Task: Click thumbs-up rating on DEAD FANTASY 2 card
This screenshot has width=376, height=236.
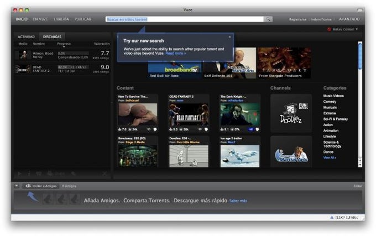Action: [x=171, y=129]
